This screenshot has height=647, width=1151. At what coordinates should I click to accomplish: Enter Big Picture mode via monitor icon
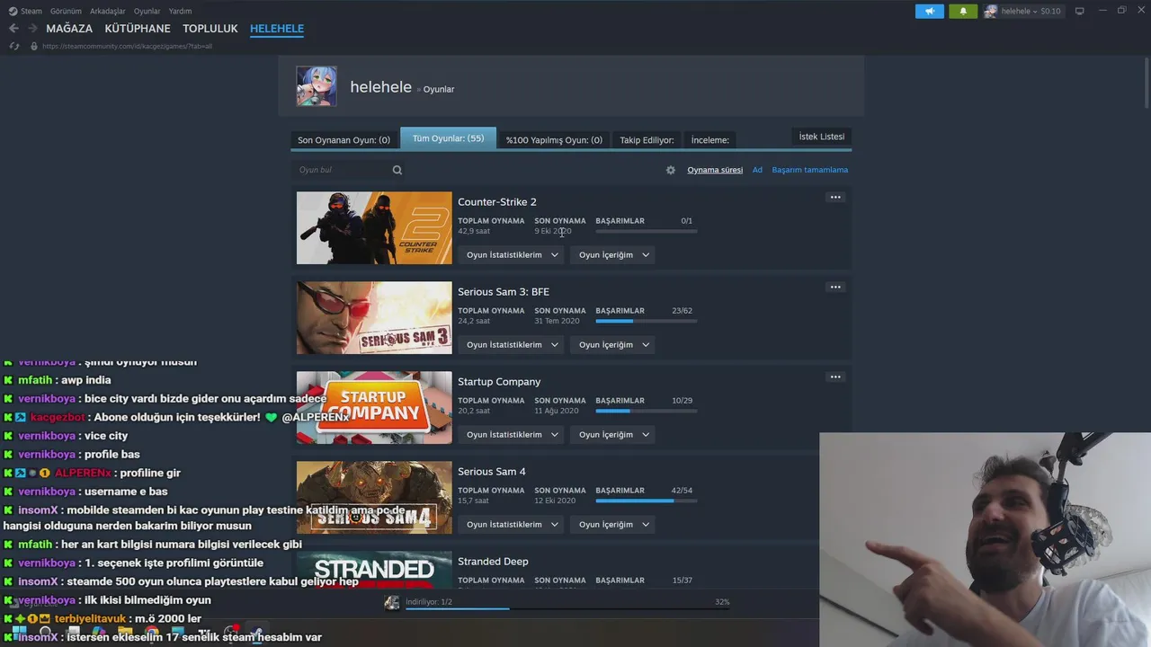pyautogui.click(x=1080, y=11)
